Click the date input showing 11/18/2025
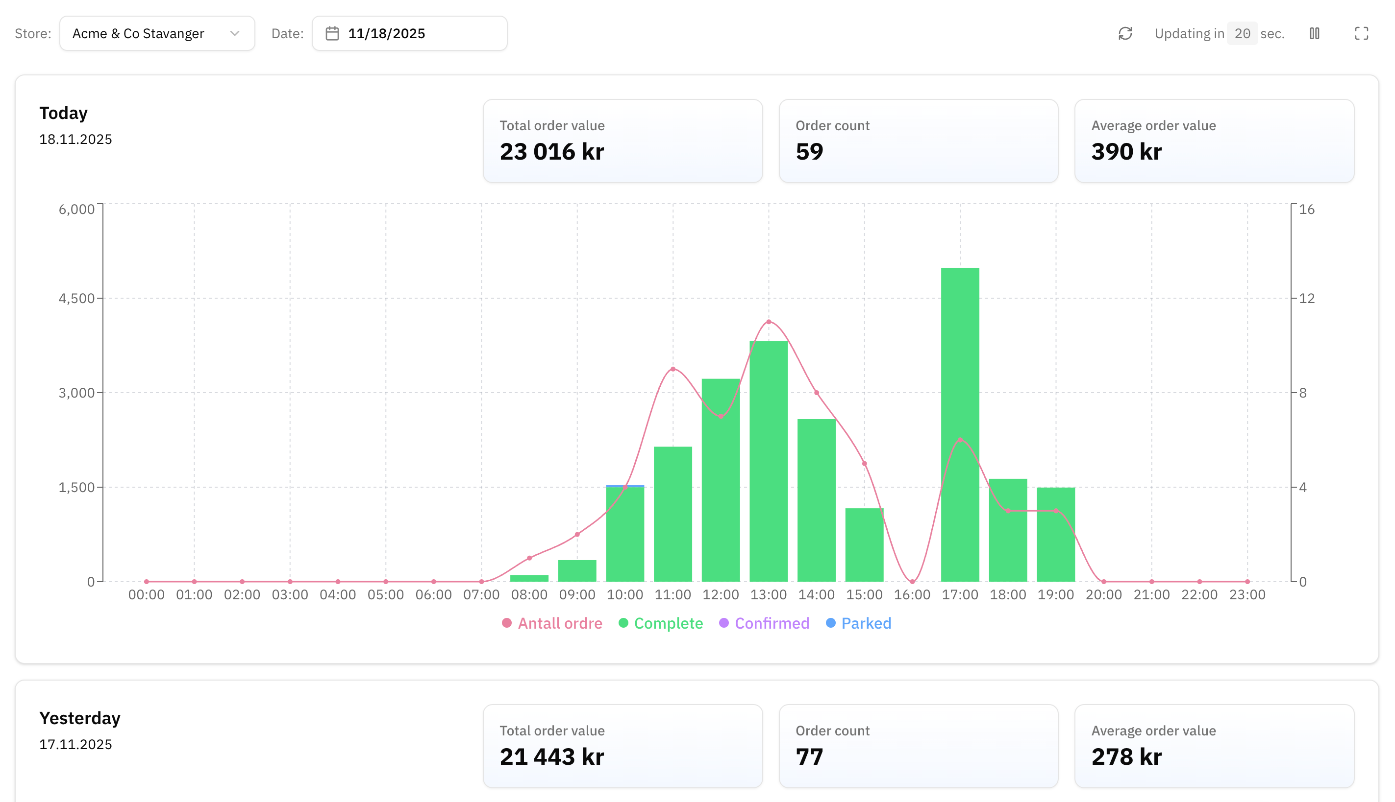Screen dimensions: 1395x802 pyautogui.click(x=409, y=34)
